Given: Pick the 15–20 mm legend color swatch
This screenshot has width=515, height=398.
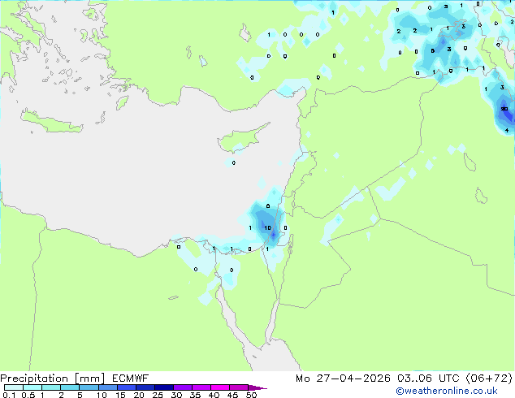Looking at the screenshot, I should (126, 387).
